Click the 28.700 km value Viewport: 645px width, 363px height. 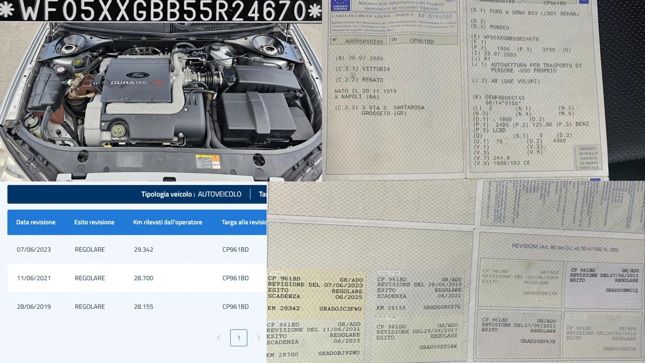coord(144,278)
